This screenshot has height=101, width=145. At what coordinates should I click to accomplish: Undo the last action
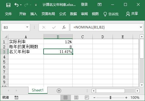16,5
